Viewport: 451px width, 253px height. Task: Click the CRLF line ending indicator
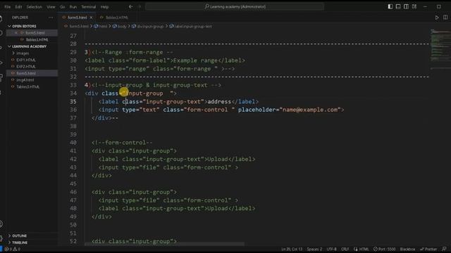click(x=345, y=249)
